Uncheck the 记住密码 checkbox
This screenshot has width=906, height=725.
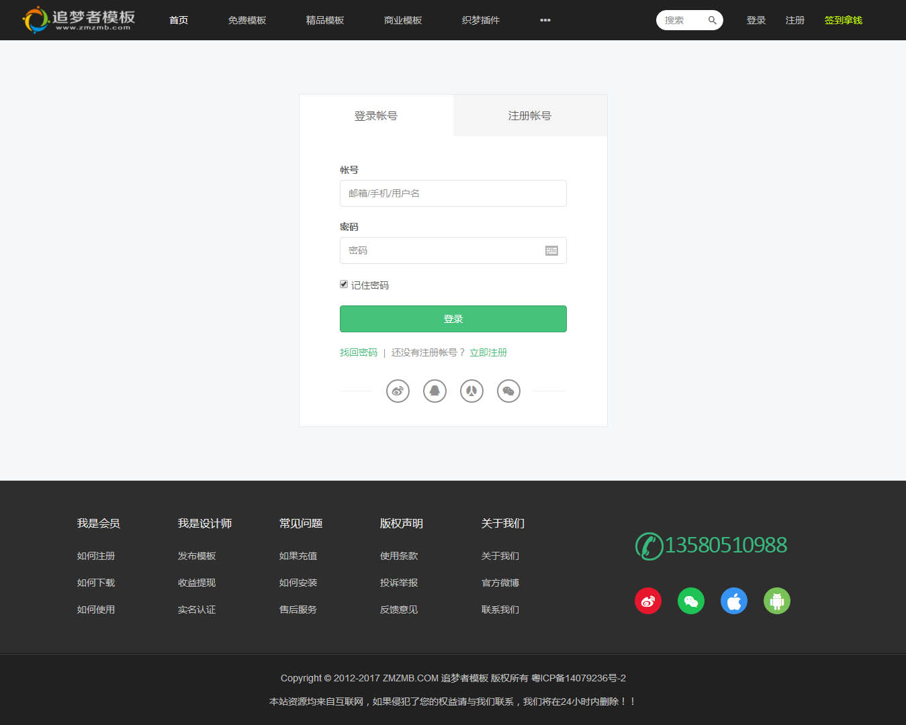tap(344, 285)
